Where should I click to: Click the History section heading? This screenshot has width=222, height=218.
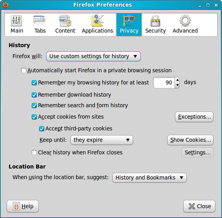tap(19, 45)
